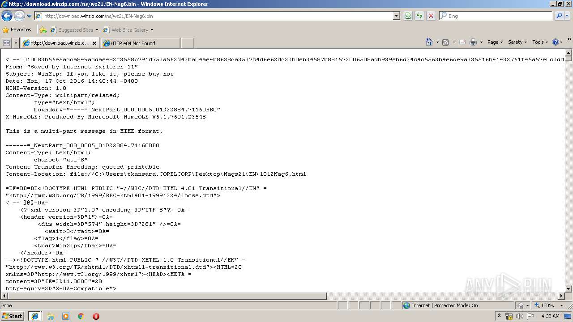The width and height of the screenshot is (573, 322).
Task: Switch to HTTP 404 Not Found tab
Action: tap(141, 43)
